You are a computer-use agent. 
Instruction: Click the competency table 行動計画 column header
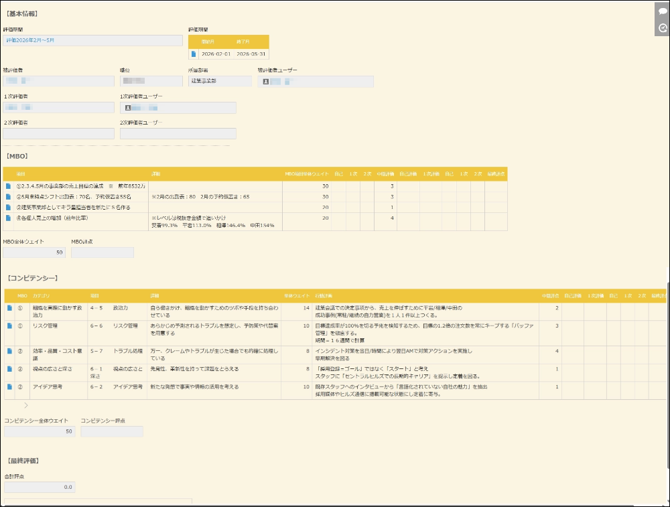click(x=324, y=296)
